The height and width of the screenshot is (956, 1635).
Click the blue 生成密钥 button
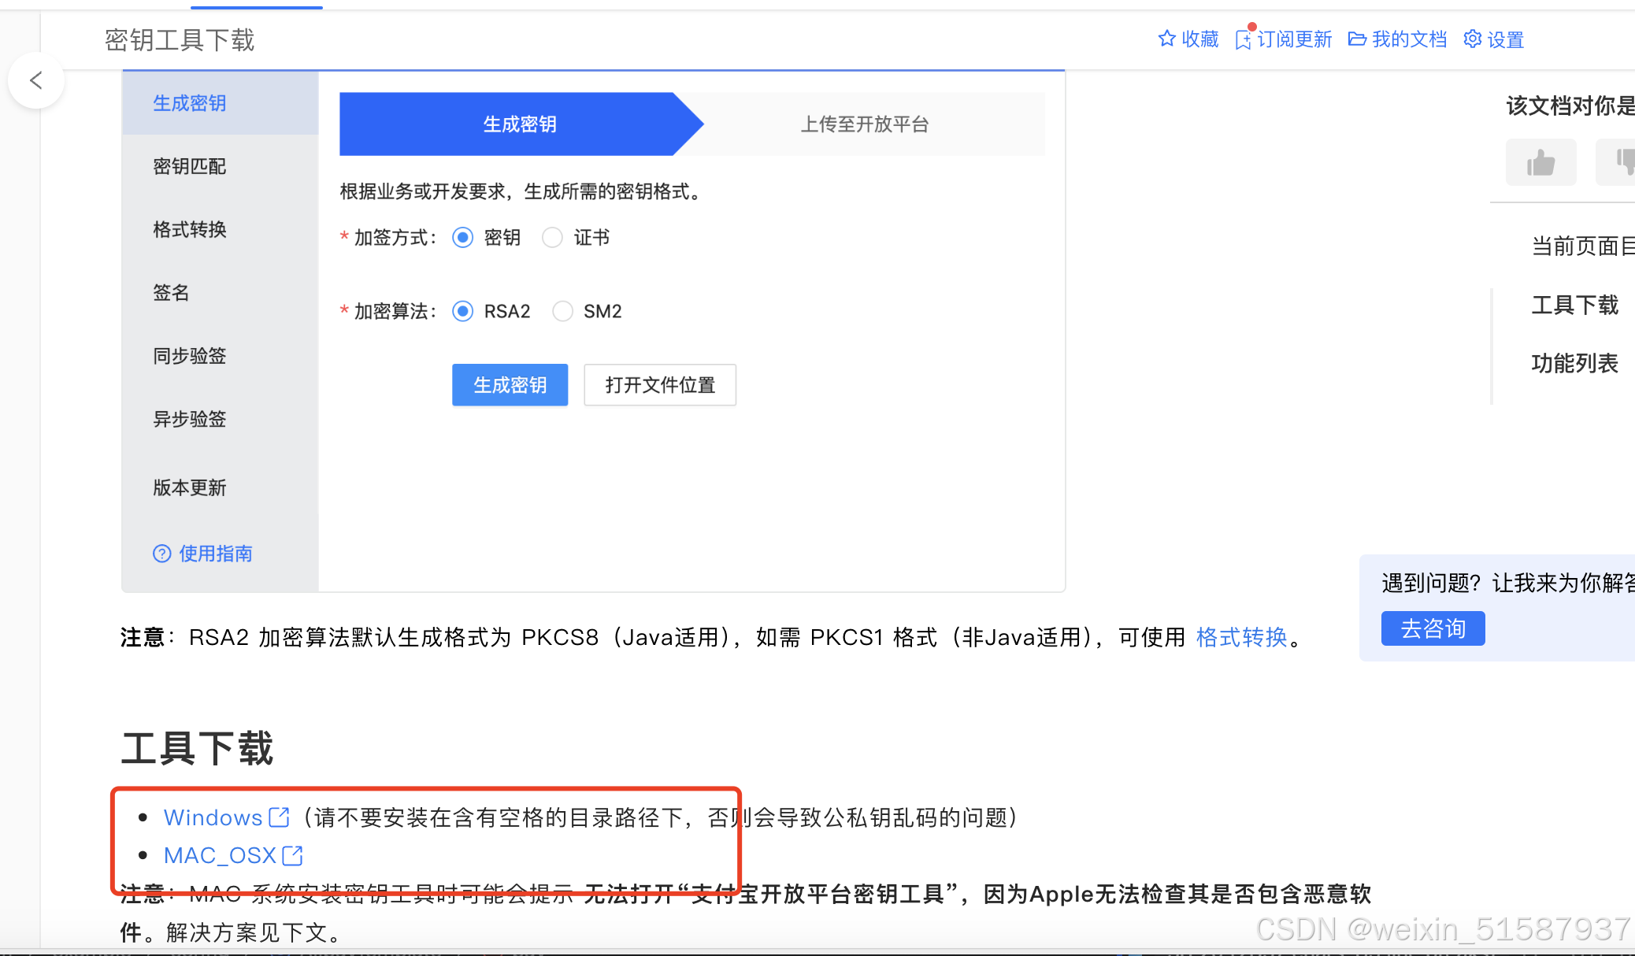click(510, 385)
